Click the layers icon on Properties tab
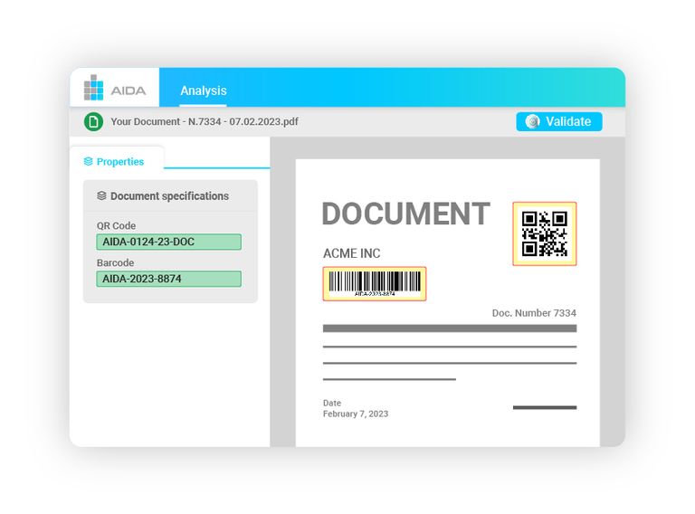The width and height of the screenshot is (695, 514). [88, 161]
